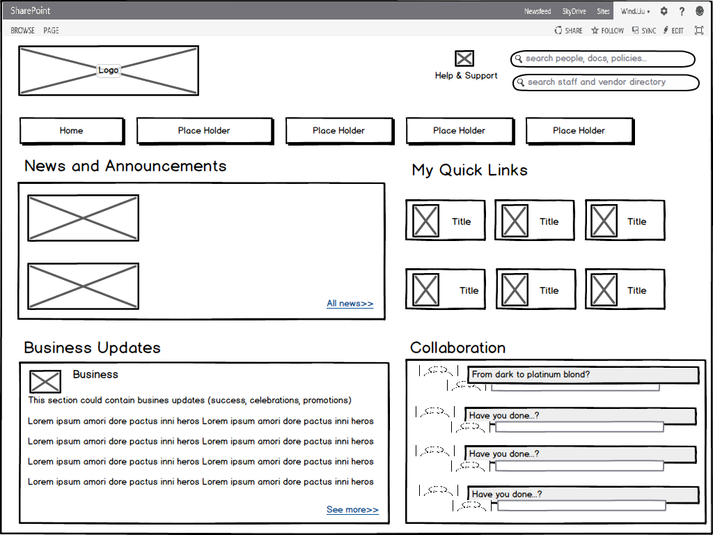Click the 'This section could contain busines updates' line
This screenshot has height=535, width=713.
pyautogui.click(x=189, y=401)
